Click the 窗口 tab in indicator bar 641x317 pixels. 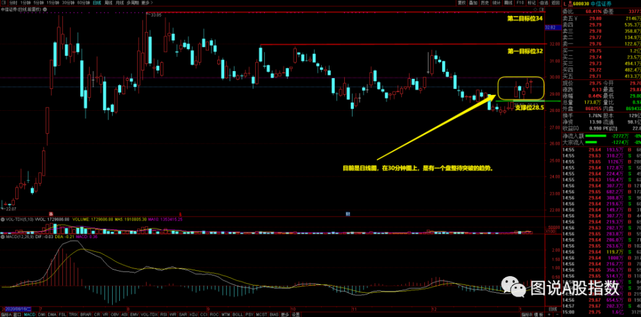17,314
